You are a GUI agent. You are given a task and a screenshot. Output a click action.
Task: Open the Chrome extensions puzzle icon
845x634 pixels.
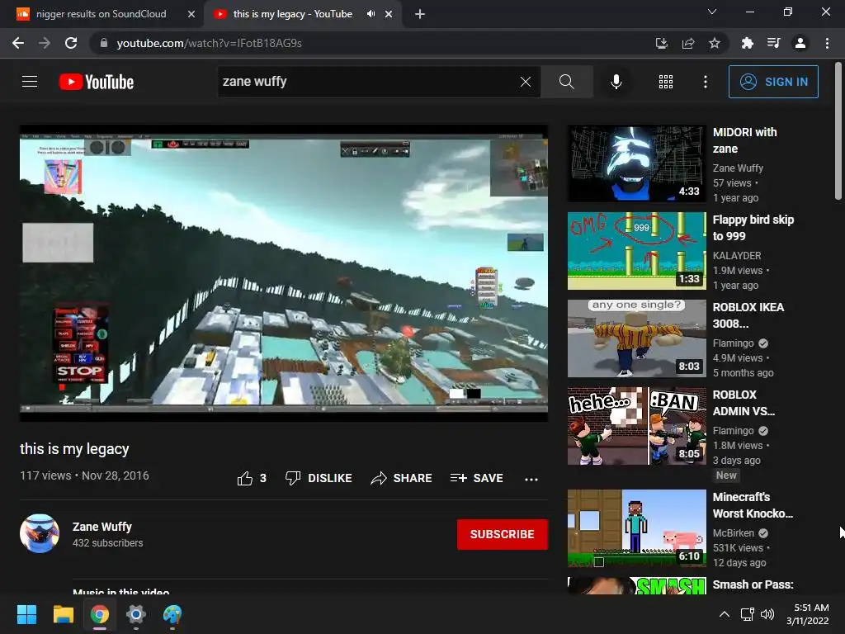(x=747, y=43)
